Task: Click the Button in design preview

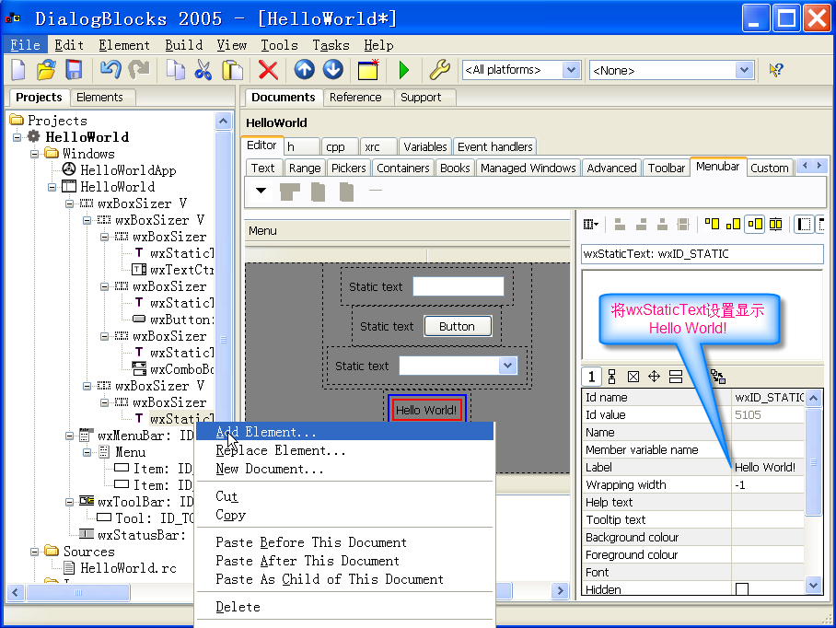Action: 458,326
